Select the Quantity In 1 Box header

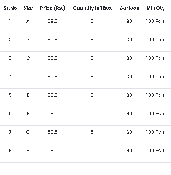(x=92, y=8)
